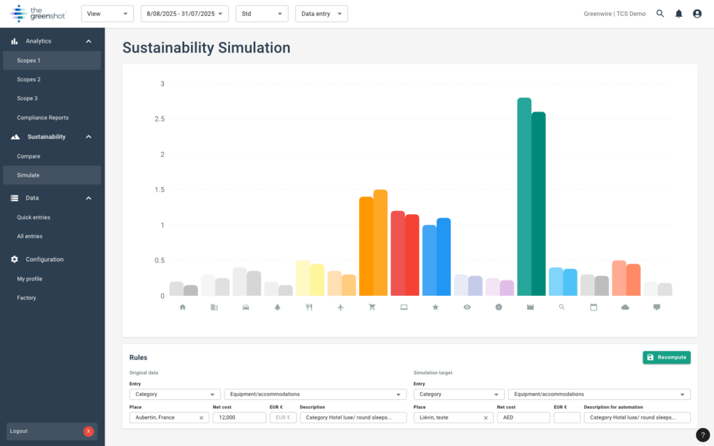Open the user account avatar menu
The width and height of the screenshot is (714, 446).
[697, 14]
